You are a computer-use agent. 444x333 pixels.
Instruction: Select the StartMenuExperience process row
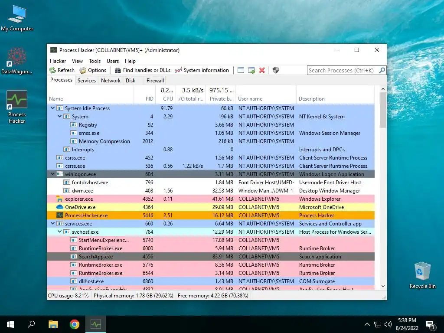click(x=211, y=240)
